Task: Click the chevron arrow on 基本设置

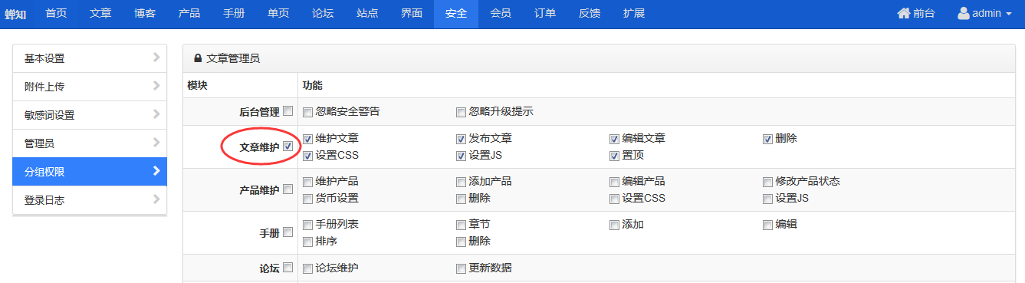Action: point(156,58)
